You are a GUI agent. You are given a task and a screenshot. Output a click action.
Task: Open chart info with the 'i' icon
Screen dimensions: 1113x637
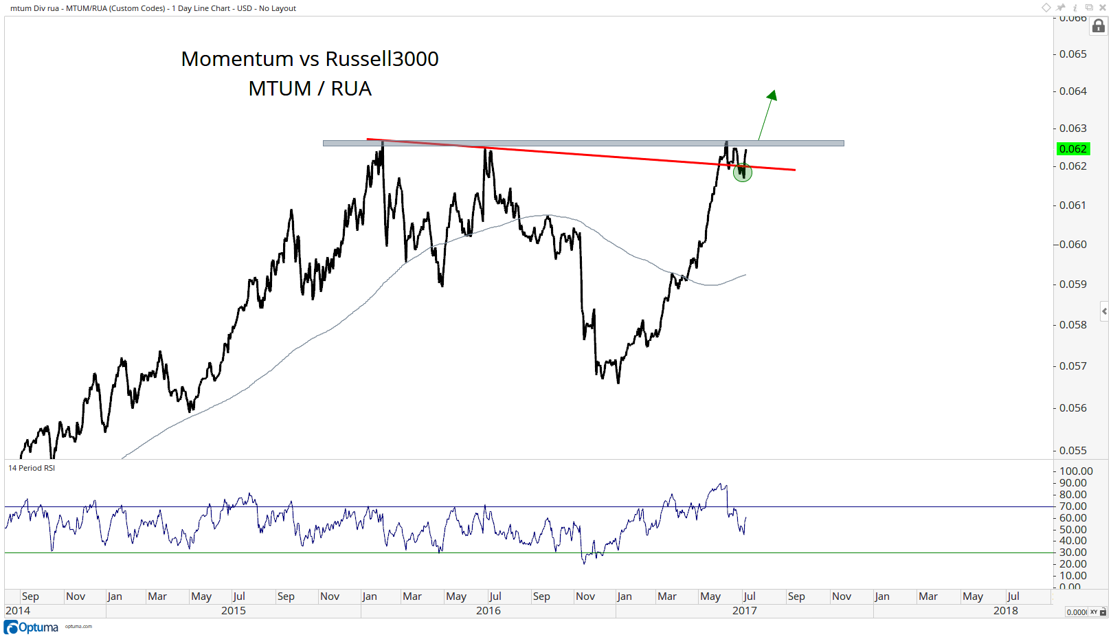1075,8
